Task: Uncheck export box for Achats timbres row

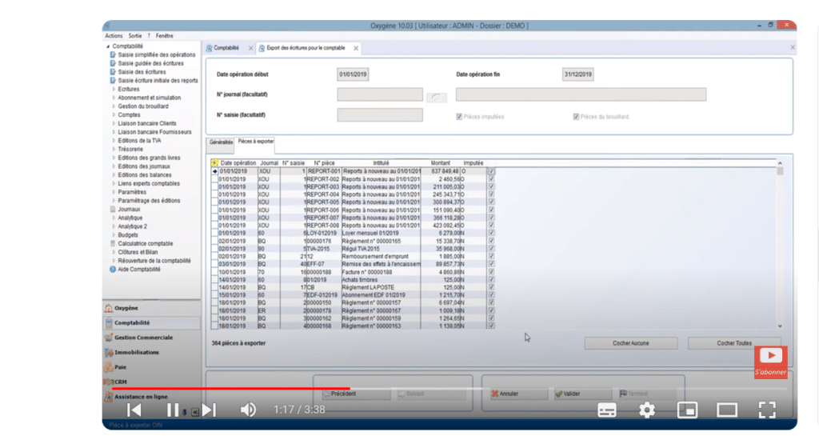Action: coord(491,279)
